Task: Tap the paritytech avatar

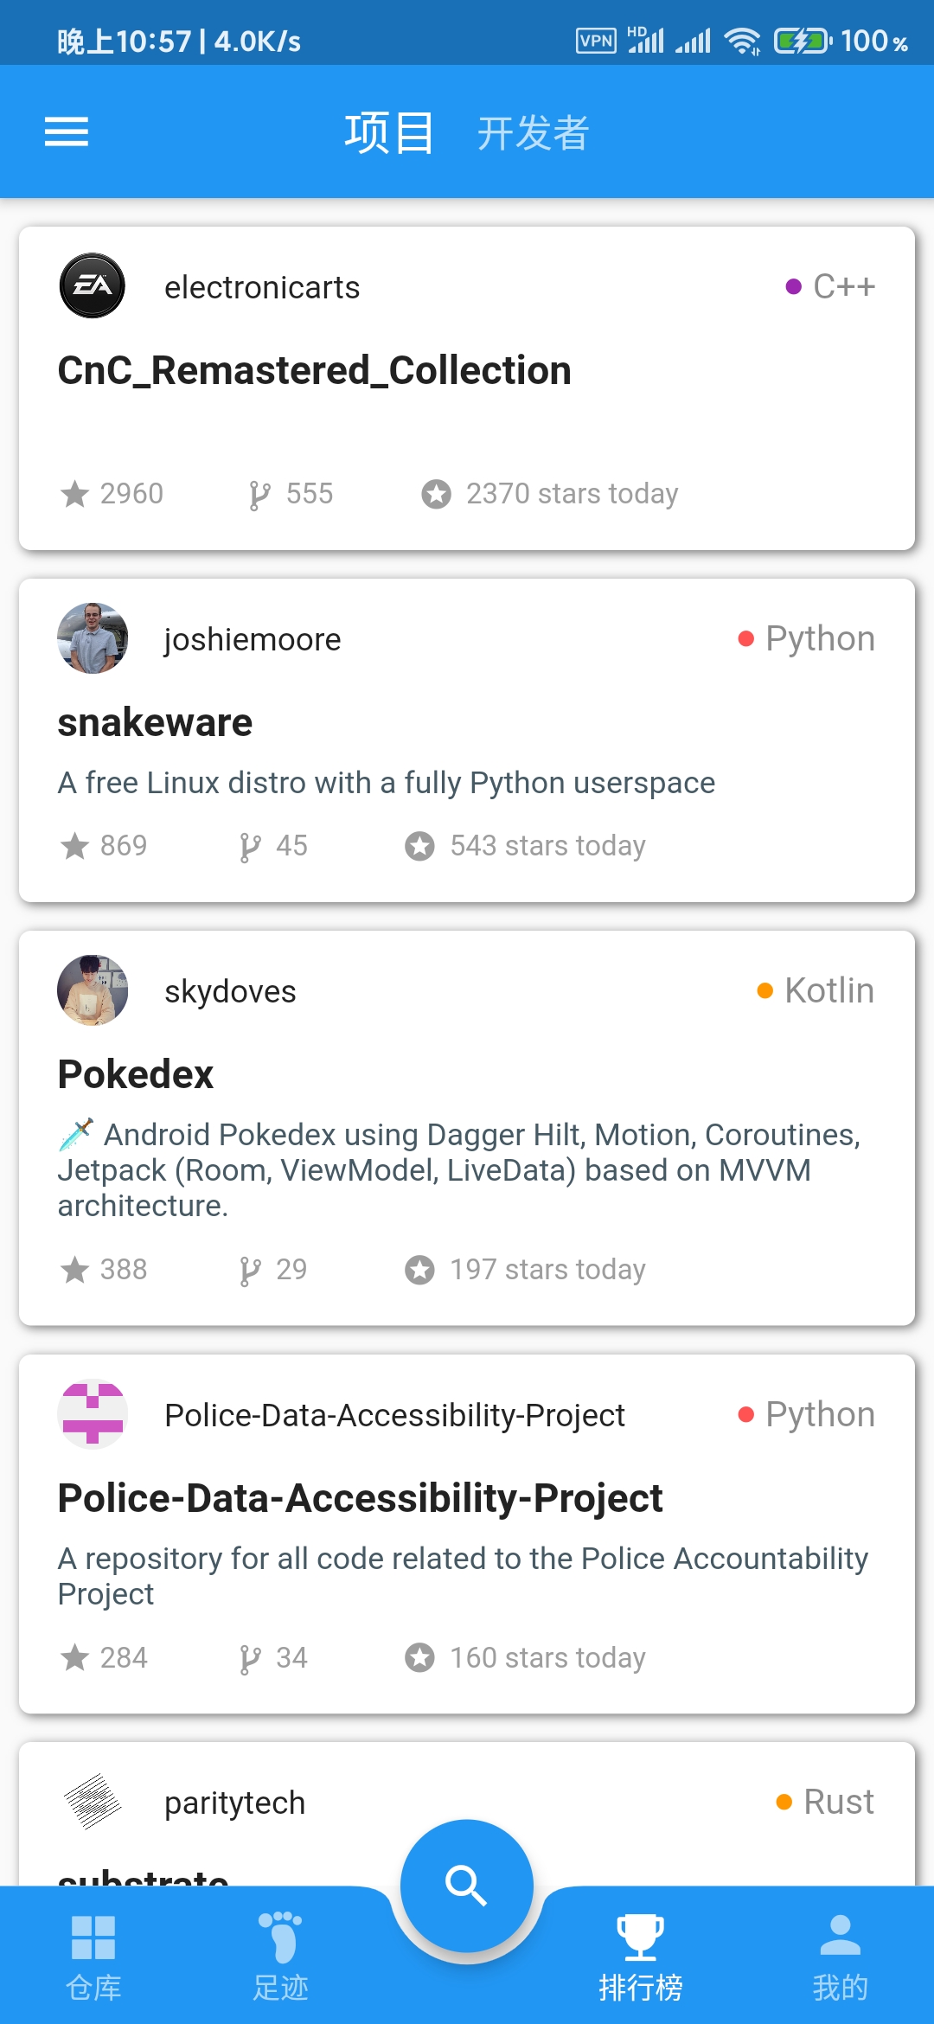Action: pos(93,1802)
